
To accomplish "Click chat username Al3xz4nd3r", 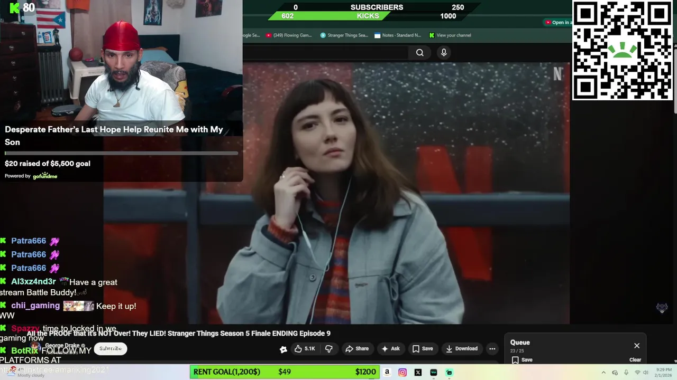I will [x=33, y=282].
